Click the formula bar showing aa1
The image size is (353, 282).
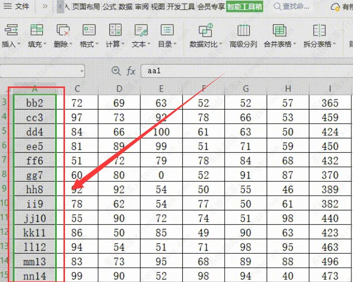[x=247, y=71]
